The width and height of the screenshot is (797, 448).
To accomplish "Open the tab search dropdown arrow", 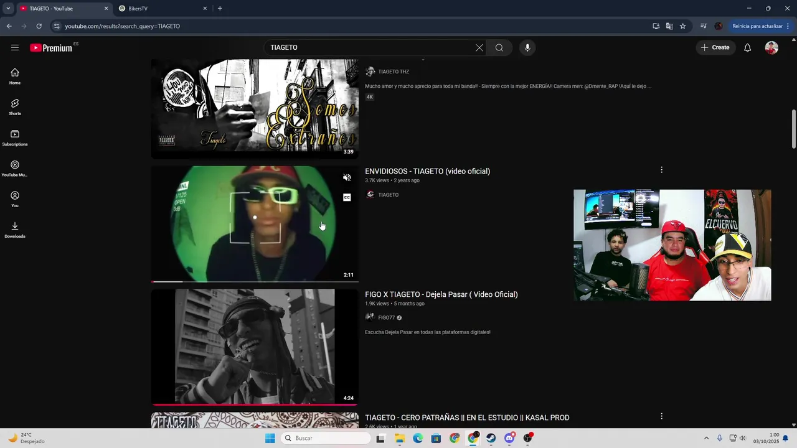I will [x=8, y=9].
